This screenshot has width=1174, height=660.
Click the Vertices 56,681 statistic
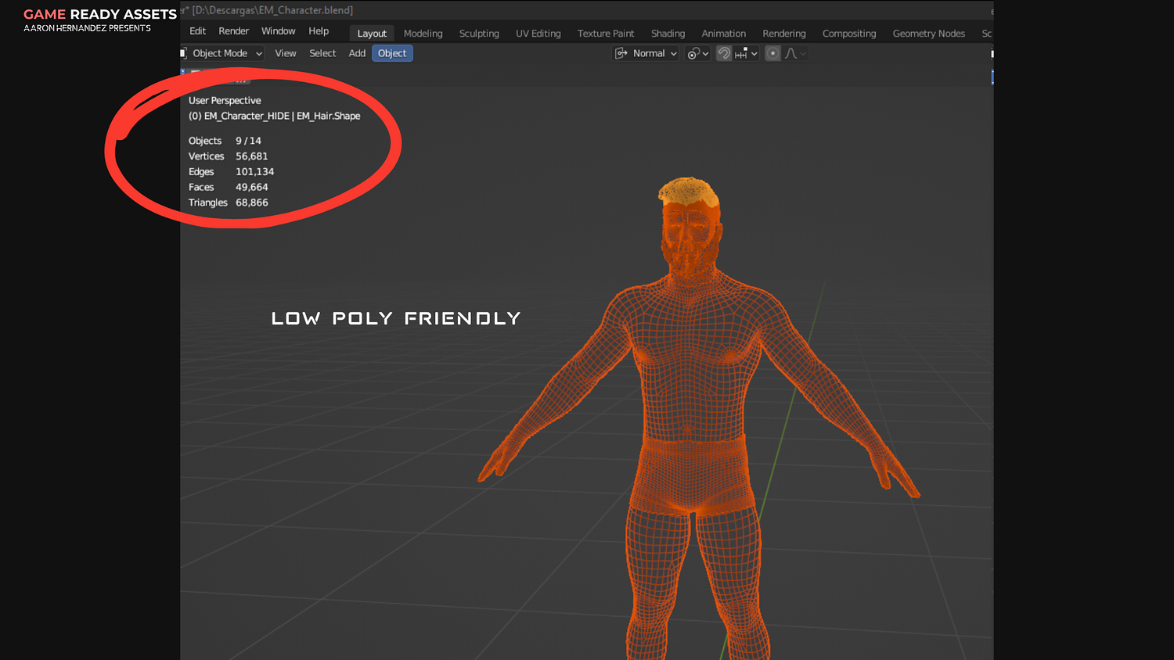[228, 156]
